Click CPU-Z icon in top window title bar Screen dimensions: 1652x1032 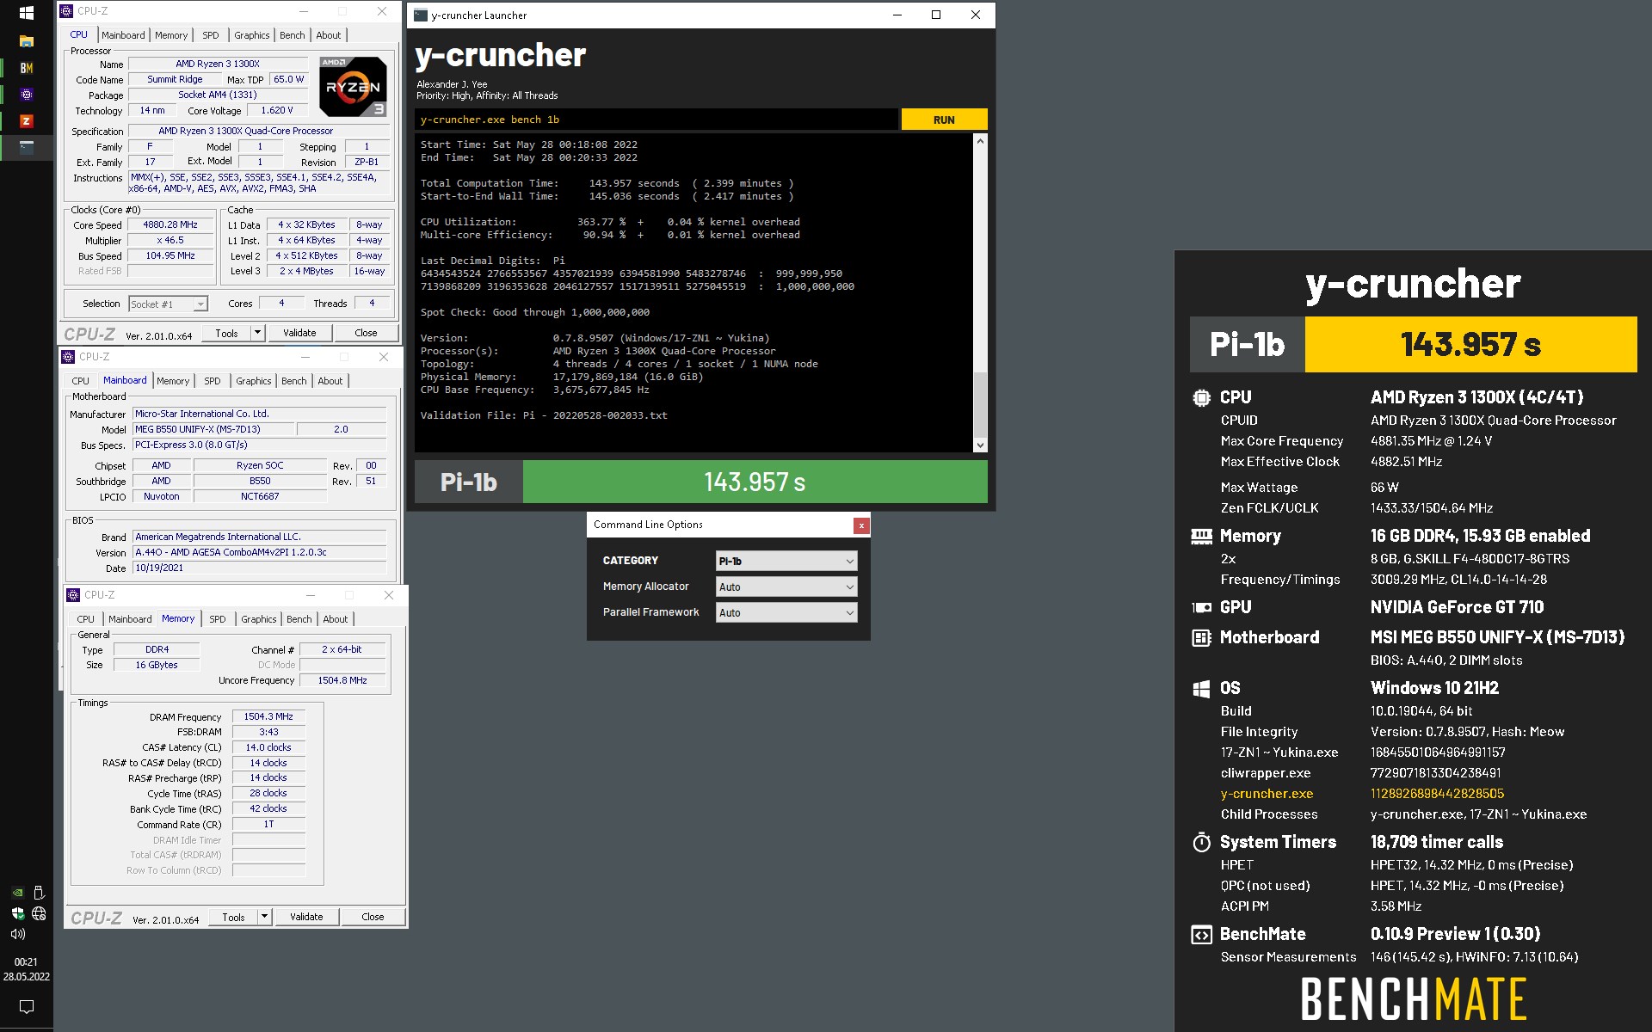pyautogui.click(x=66, y=11)
